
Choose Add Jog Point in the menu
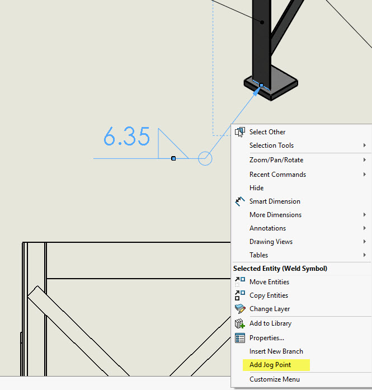pyautogui.click(x=270, y=365)
